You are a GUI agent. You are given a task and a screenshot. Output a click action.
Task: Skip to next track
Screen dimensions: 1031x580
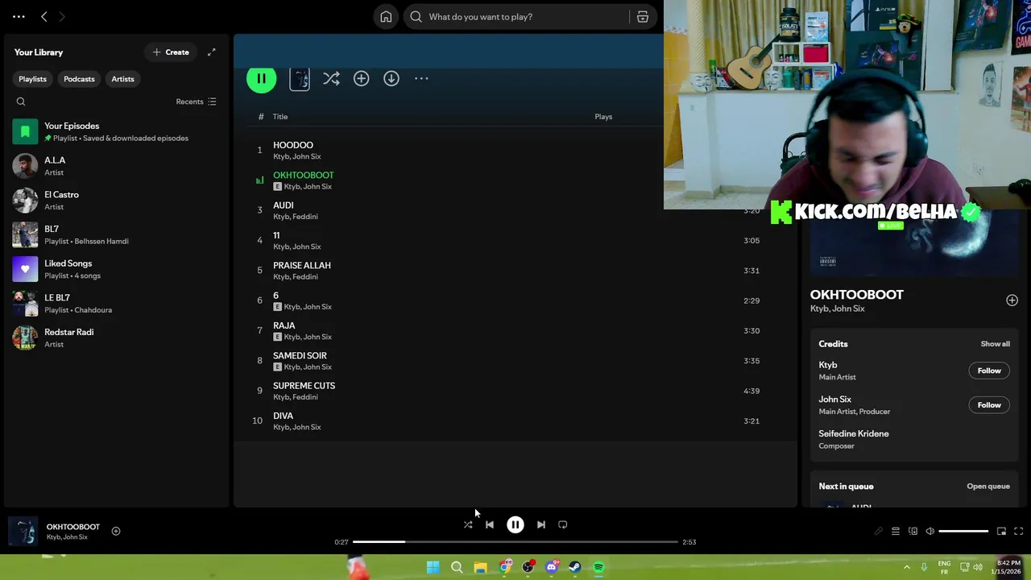click(x=541, y=524)
